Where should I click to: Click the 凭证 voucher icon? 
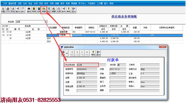pos(49,10)
